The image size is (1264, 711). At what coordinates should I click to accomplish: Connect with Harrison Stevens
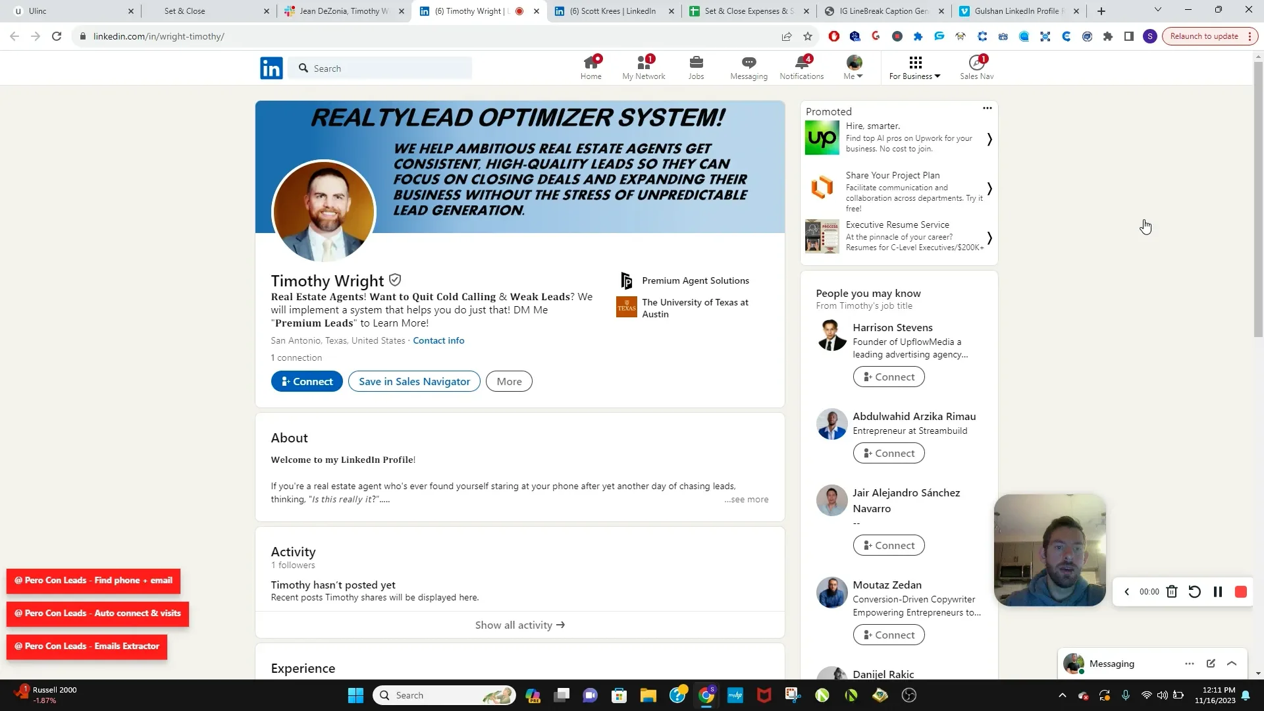pos(888,376)
